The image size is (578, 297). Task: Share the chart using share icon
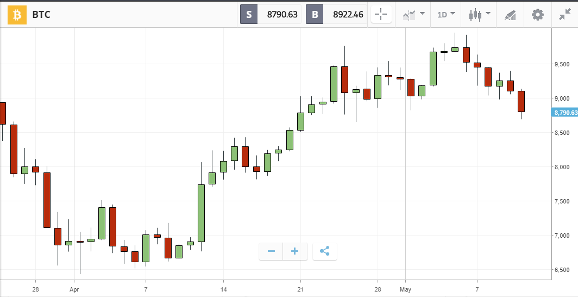pos(325,251)
